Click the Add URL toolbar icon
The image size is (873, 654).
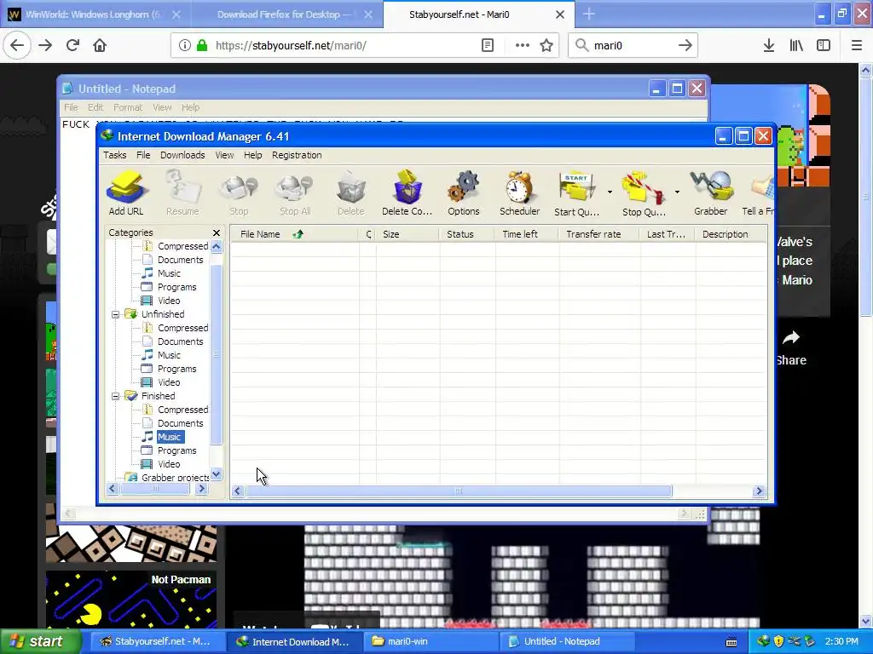point(126,192)
